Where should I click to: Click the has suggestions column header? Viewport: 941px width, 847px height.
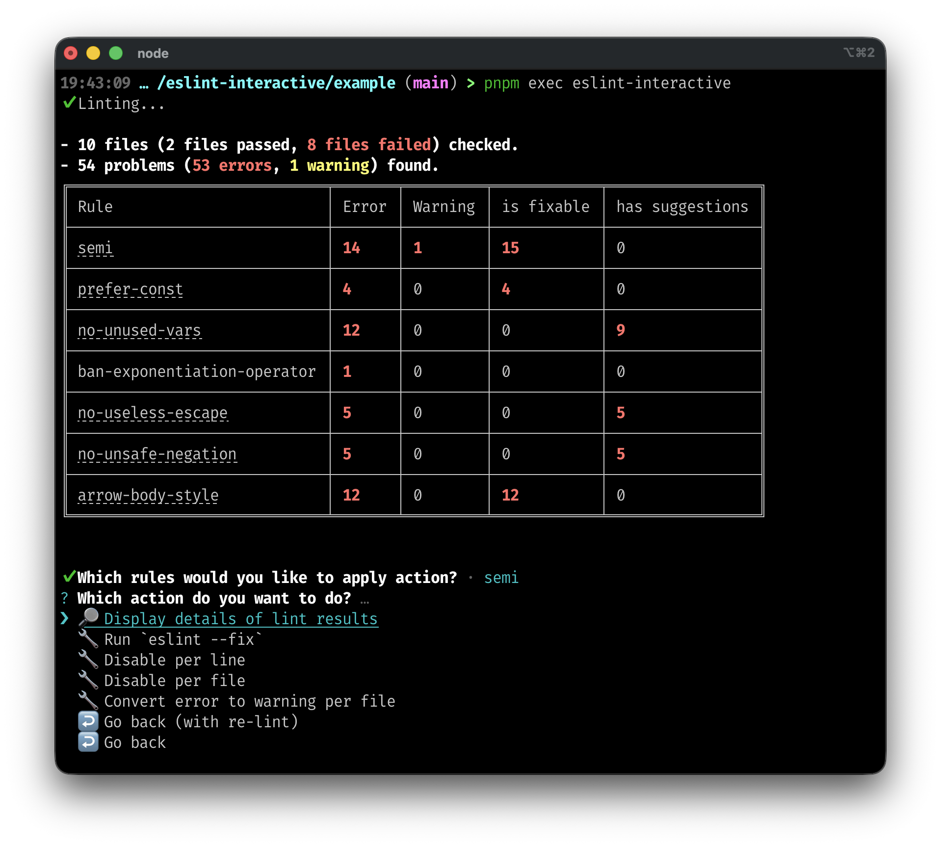pos(682,207)
